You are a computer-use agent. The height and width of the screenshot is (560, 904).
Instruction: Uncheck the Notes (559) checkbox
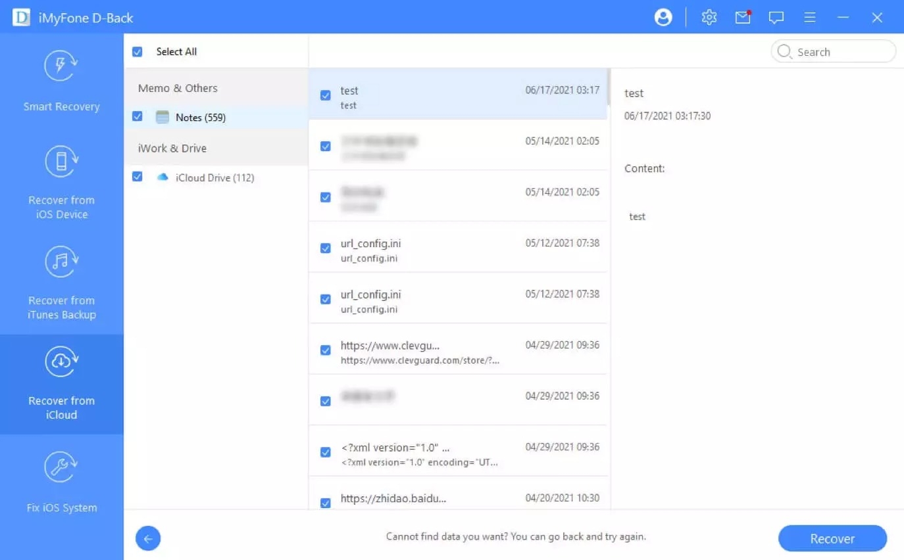138,117
